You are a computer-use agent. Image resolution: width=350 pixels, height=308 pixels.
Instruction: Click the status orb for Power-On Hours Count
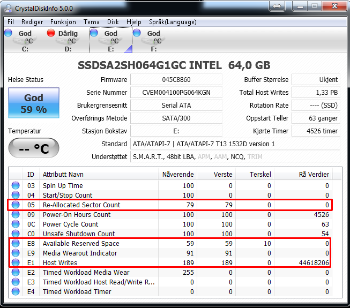[16, 214]
